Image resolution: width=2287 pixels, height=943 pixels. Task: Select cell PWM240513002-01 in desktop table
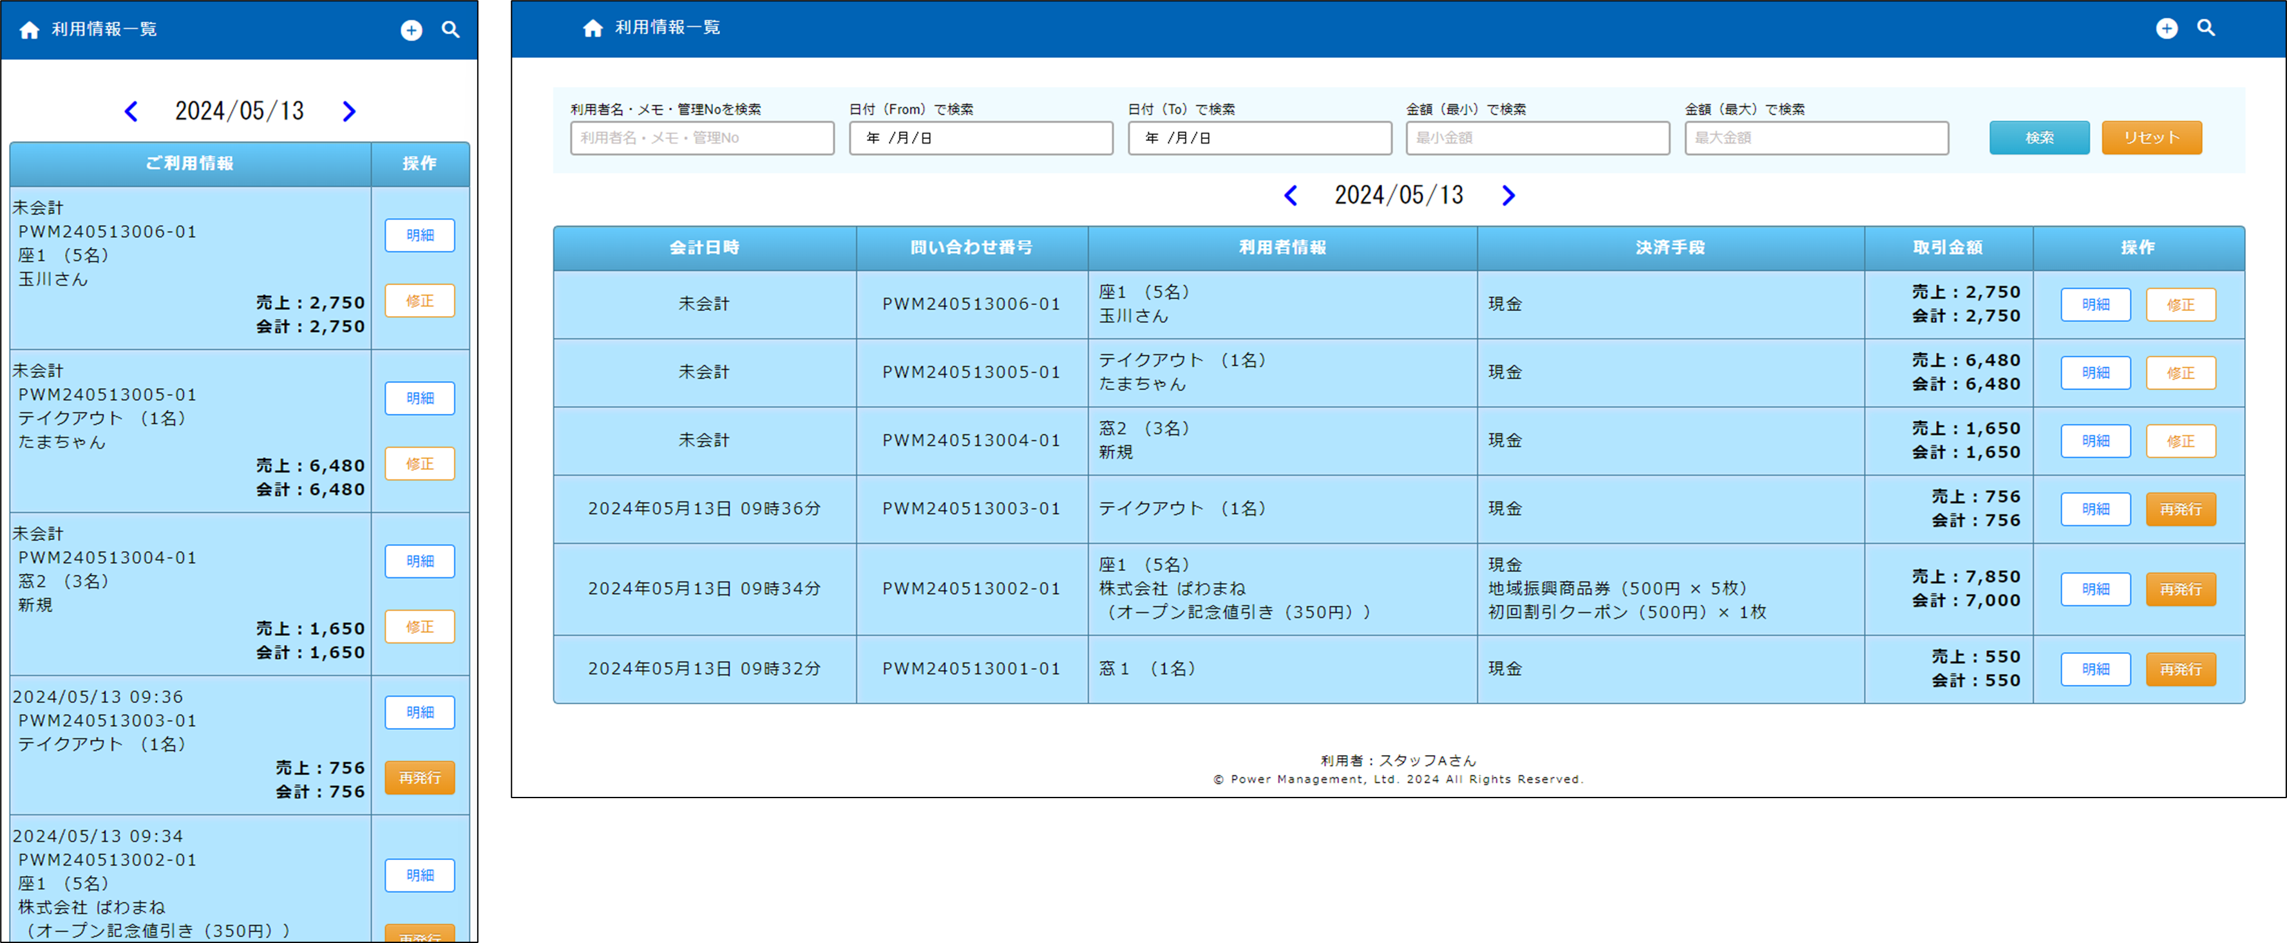pyautogui.click(x=971, y=590)
